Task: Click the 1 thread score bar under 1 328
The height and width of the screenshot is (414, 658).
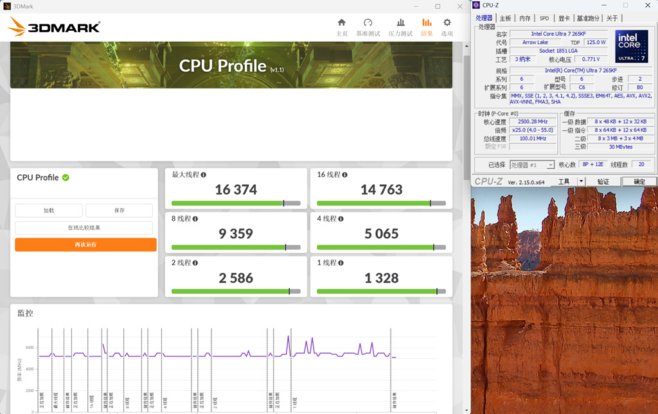Action: coord(381,291)
